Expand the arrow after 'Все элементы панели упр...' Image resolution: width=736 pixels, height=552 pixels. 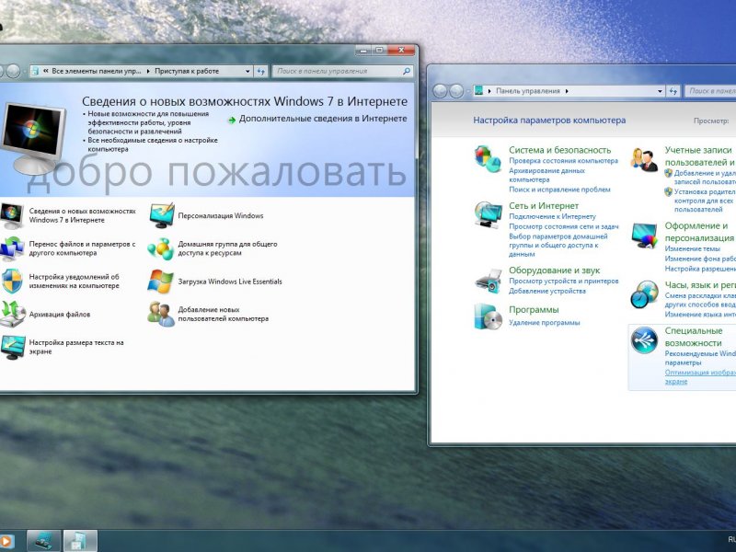coord(148,72)
